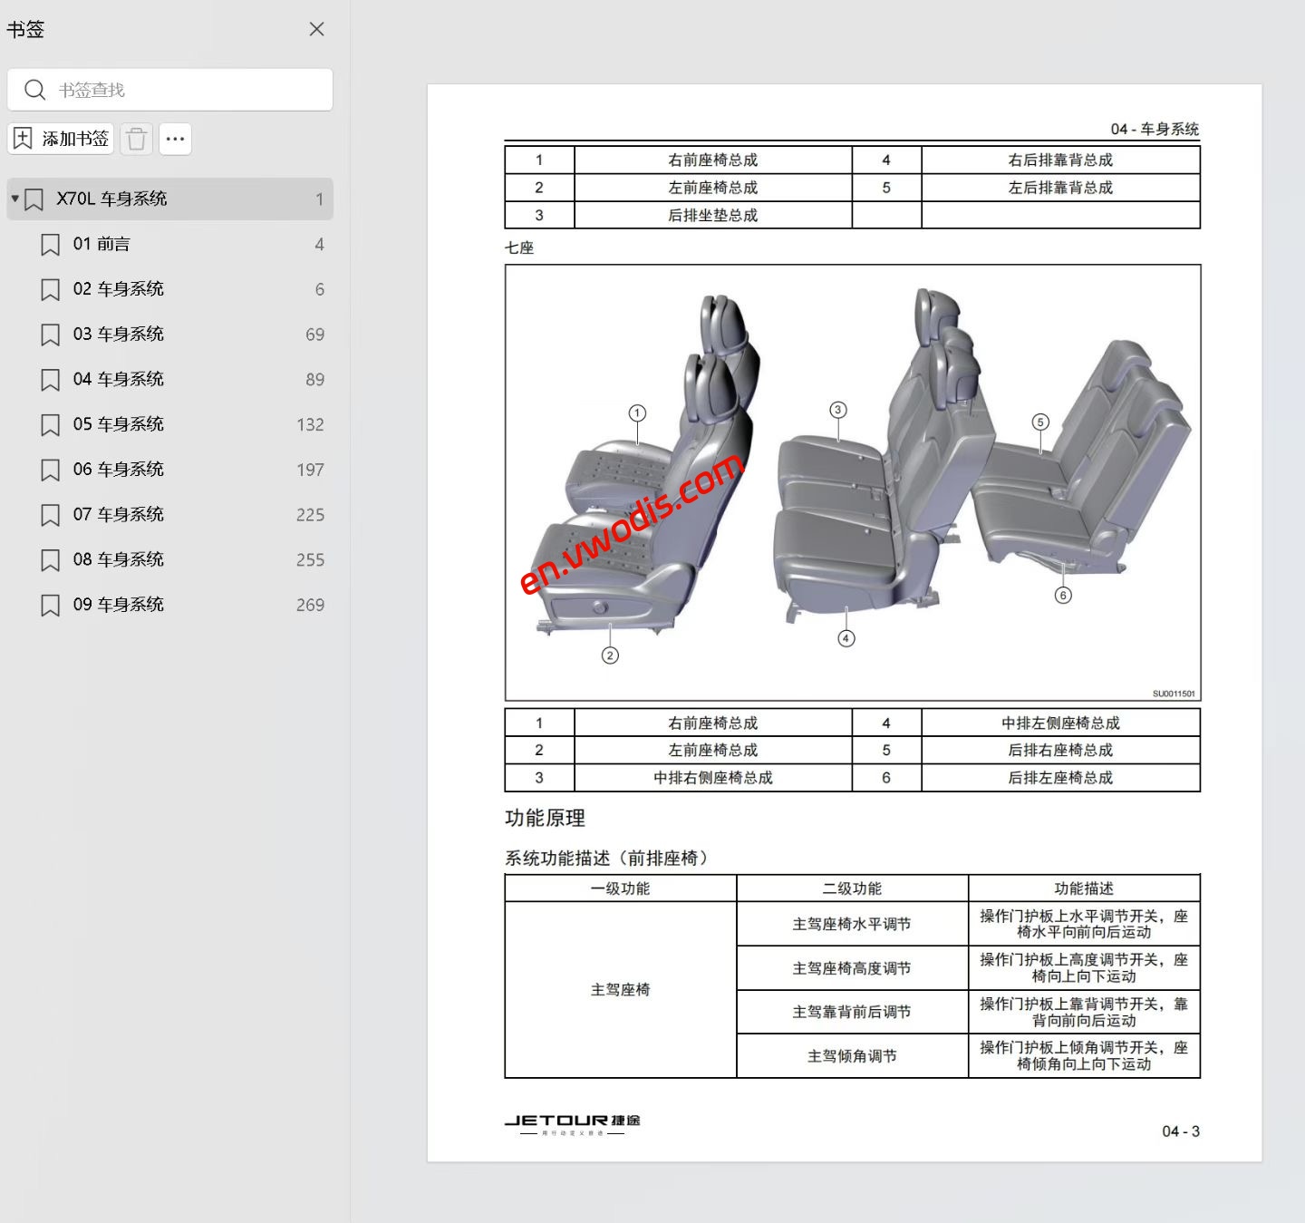Click the search magnifier icon in bookmark search

(35, 89)
